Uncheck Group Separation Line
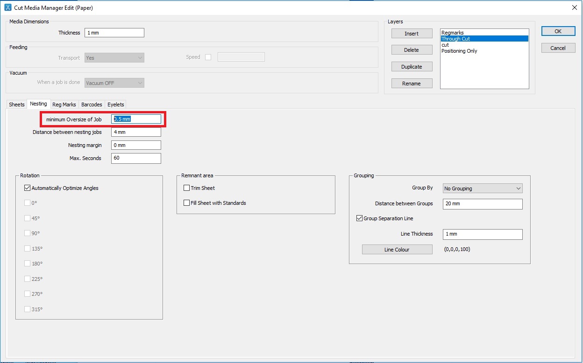The width and height of the screenshot is (583, 363). click(359, 218)
